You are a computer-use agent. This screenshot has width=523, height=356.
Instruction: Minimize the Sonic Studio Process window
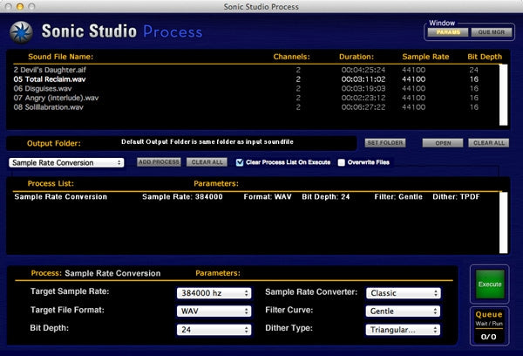click(x=20, y=6)
